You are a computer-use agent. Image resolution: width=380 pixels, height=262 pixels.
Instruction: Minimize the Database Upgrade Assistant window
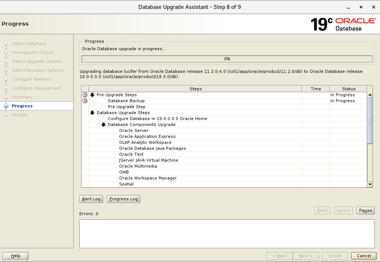tap(348, 7)
